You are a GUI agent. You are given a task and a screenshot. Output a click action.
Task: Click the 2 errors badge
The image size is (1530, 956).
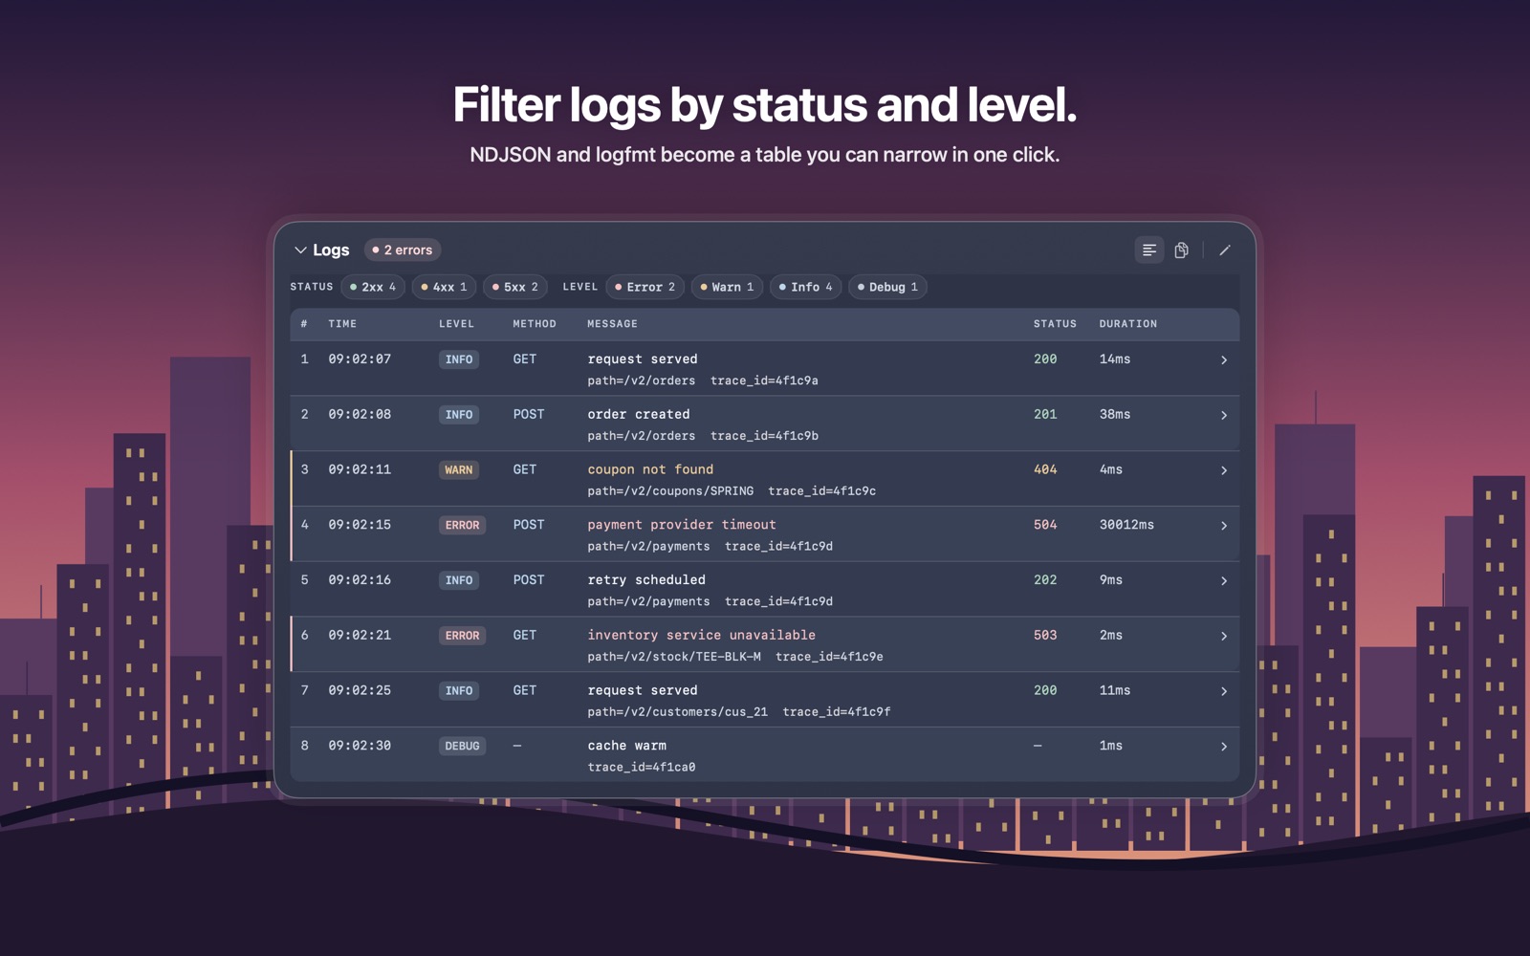click(403, 250)
